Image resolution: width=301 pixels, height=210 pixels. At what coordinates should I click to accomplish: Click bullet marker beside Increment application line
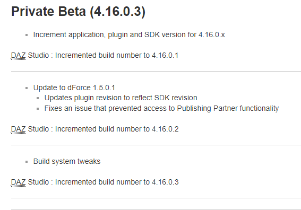[27, 35]
